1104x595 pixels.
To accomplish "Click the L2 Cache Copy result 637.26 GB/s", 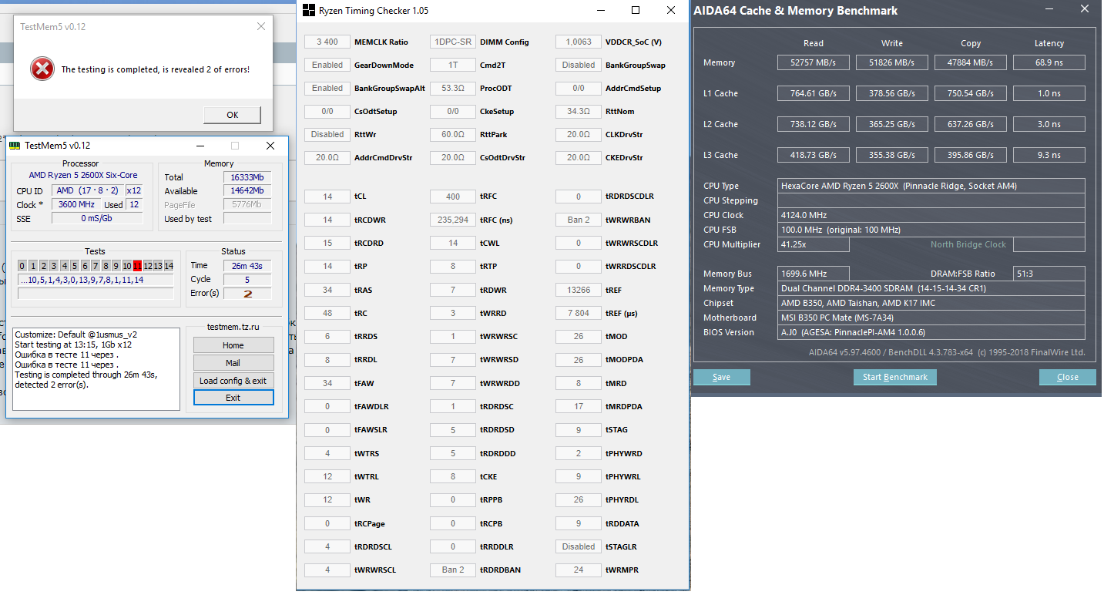I will pos(971,124).
